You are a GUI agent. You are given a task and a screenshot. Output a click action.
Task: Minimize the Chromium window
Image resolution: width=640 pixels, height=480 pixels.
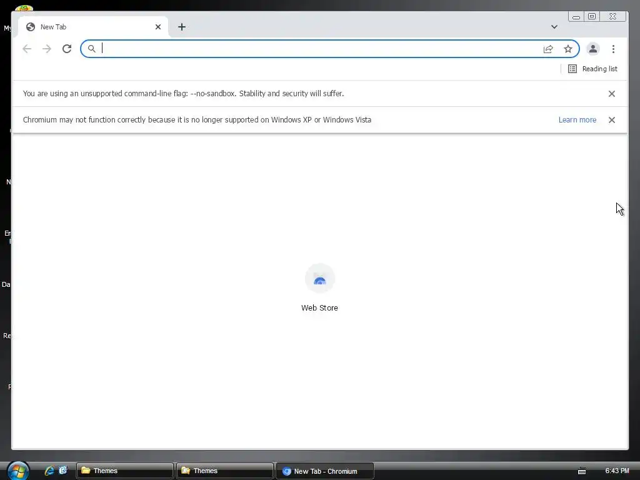(x=576, y=16)
